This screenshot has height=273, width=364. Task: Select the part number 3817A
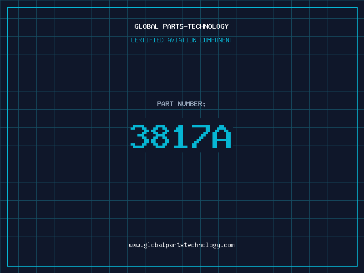(x=181, y=136)
